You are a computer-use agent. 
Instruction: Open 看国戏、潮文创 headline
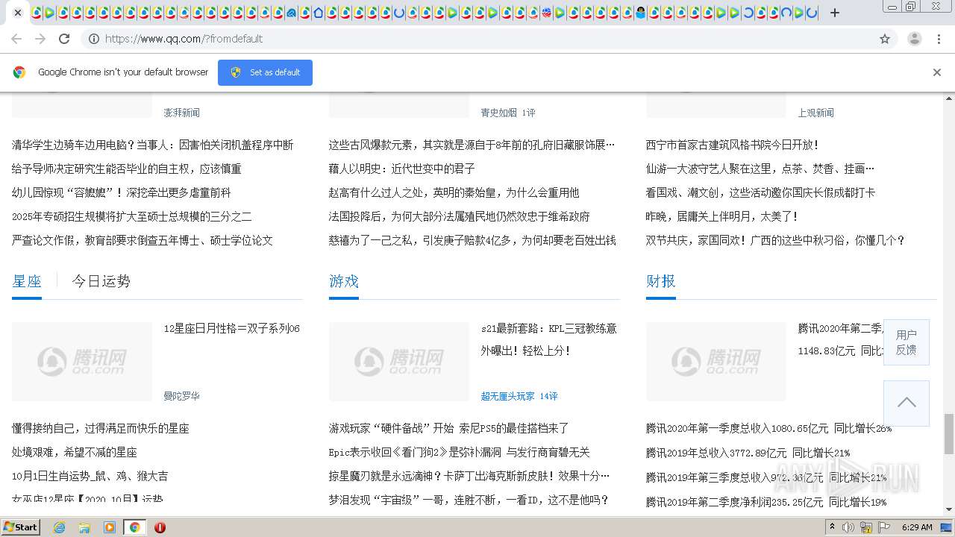point(761,192)
